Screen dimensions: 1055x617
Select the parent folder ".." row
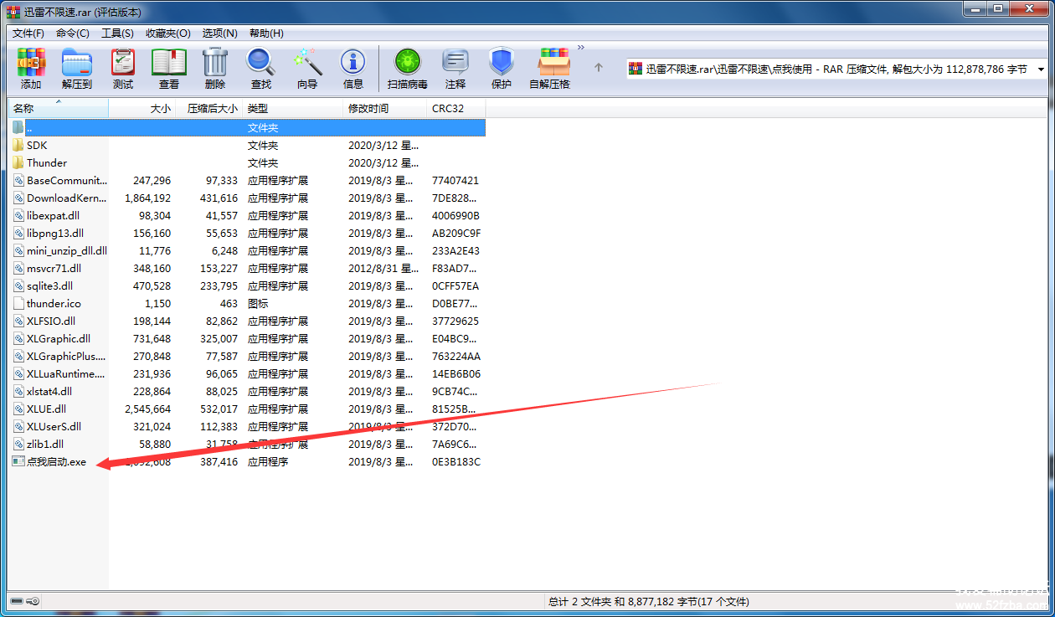tap(248, 127)
